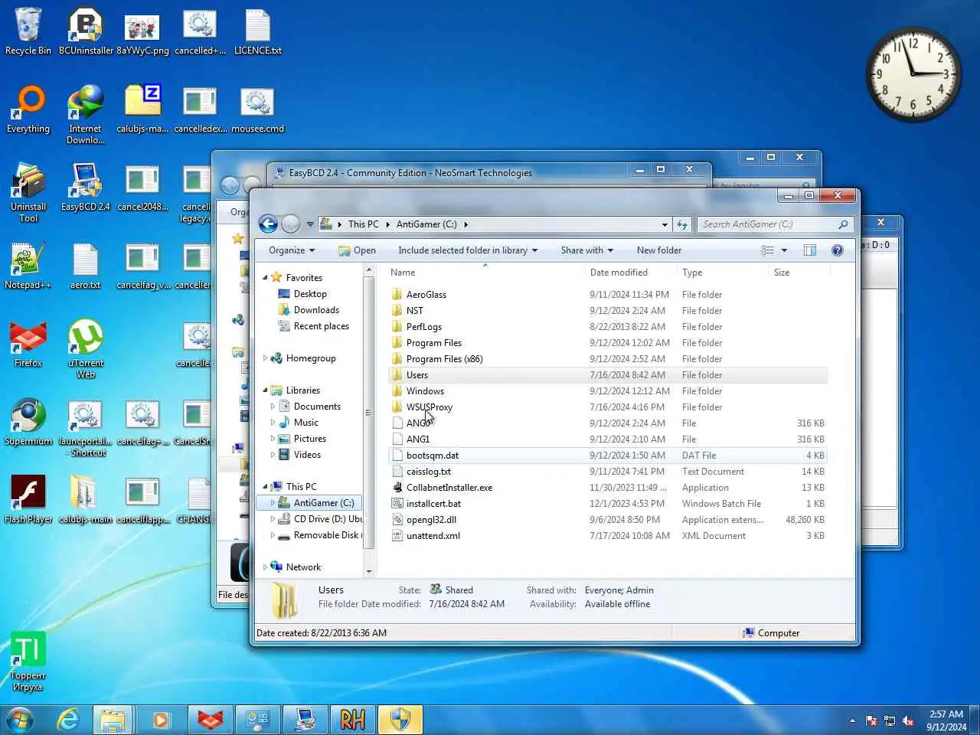The height and width of the screenshot is (735, 980).
Task: Open Include selected folder in library menu
Action: [468, 250]
